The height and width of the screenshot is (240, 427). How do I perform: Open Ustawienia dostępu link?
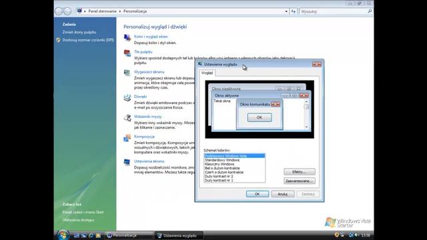coord(79,220)
